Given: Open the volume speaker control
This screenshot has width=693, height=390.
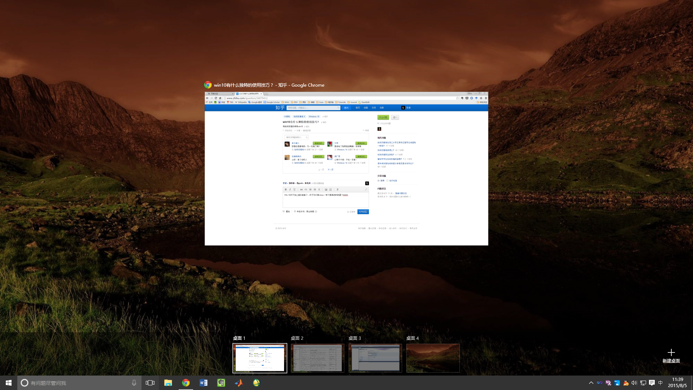Looking at the screenshot, I should (634, 383).
